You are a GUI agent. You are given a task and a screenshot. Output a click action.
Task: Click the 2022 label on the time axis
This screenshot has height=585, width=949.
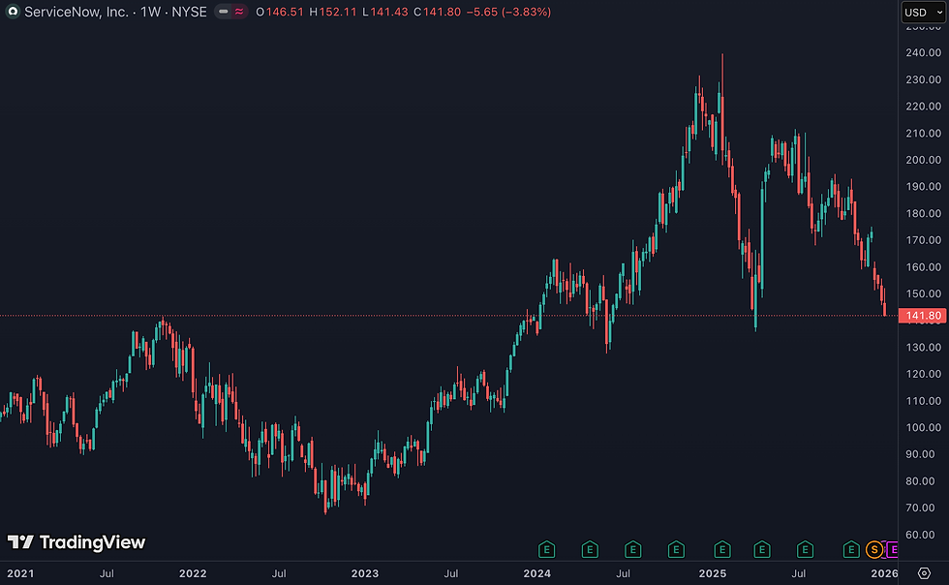tap(193, 573)
